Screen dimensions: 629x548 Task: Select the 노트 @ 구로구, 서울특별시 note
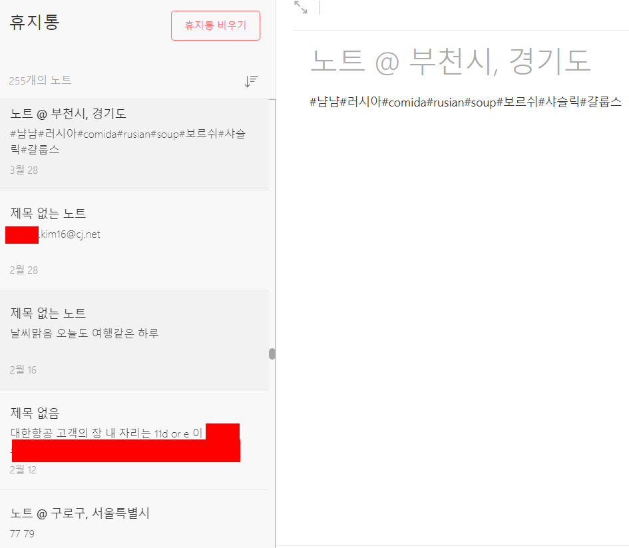pos(134,519)
